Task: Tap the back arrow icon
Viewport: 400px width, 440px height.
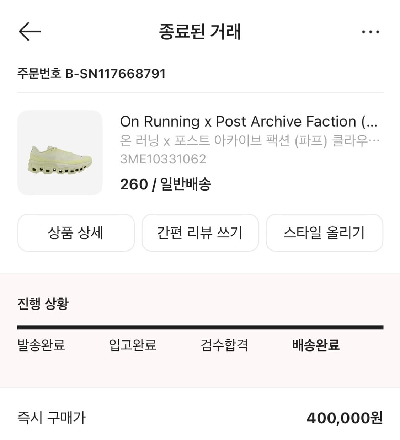Action: pos(30,32)
